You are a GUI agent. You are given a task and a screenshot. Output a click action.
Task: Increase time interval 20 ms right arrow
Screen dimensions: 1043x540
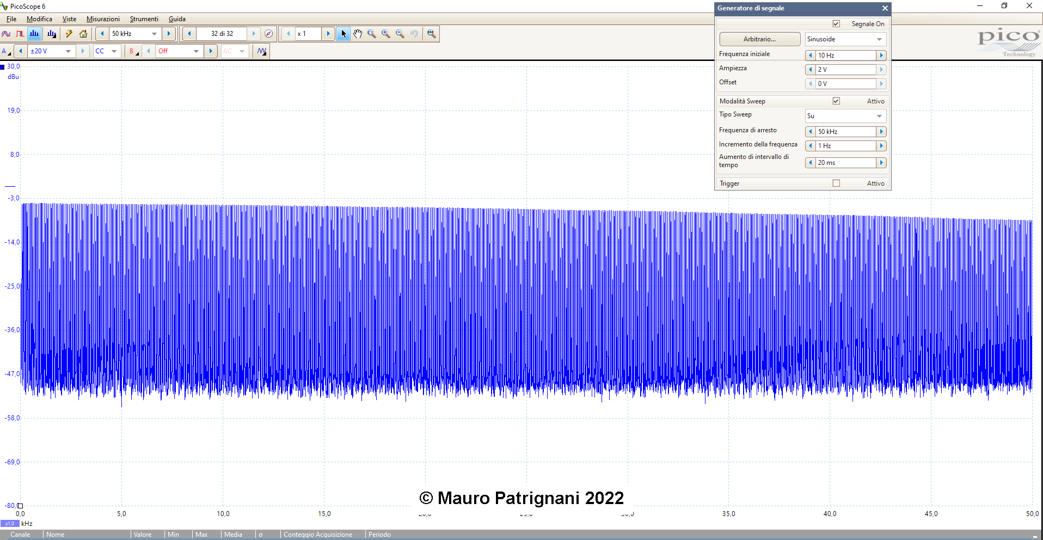tap(881, 163)
